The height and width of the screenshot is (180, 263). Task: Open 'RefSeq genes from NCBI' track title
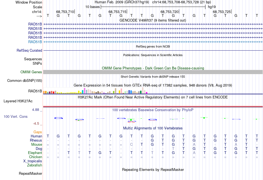click(x=153, y=46)
